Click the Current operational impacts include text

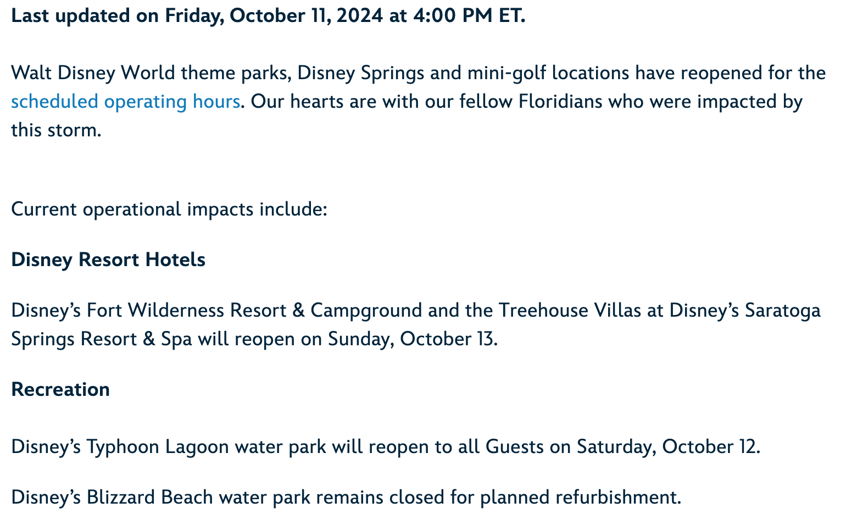(x=169, y=209)
